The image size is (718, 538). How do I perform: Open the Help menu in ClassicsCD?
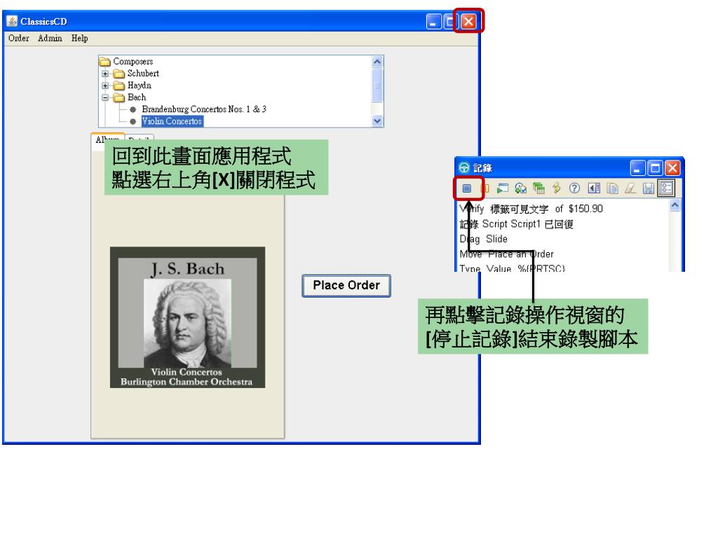[79, 39]
